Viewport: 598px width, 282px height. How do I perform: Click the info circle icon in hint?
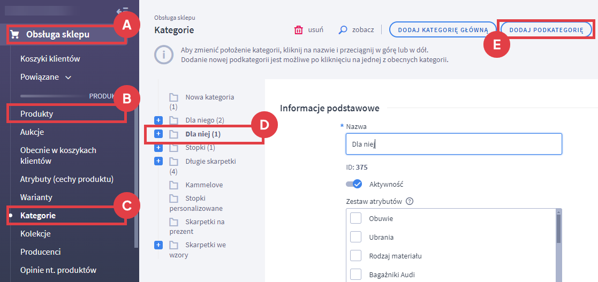click(x=164, y=55)
